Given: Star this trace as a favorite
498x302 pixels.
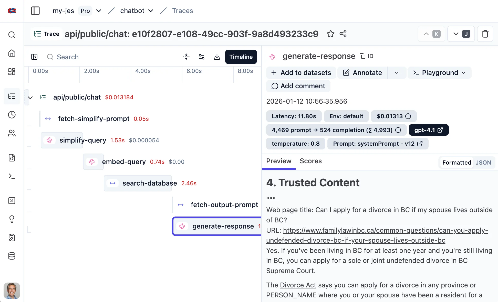Looking at the screenshot, I should 330,34.
